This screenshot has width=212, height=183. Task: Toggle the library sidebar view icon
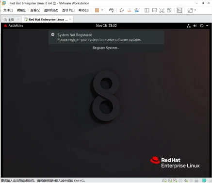tap(147, 10)
